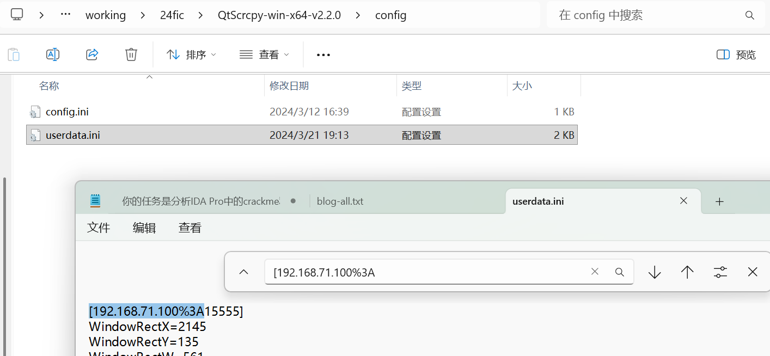Viewport: 770px width, 356px height.
Task: Jump to previous match with up arrow
Action: (x=687, y=272)
